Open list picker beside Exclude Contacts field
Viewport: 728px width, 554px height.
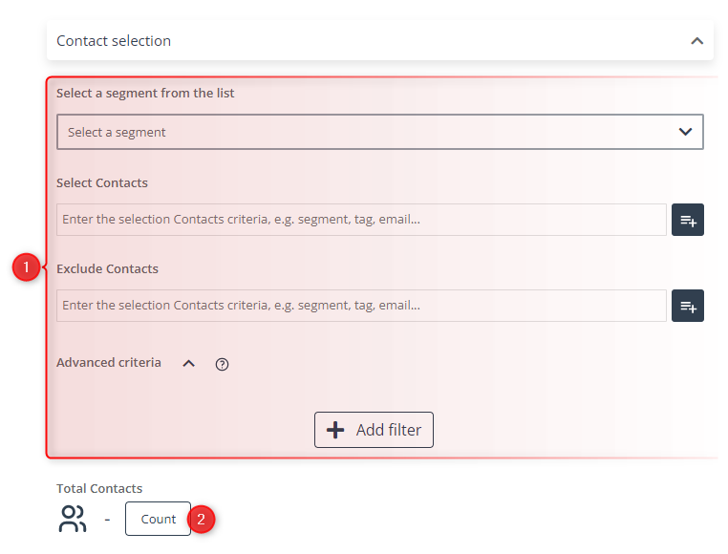[688, 306]
